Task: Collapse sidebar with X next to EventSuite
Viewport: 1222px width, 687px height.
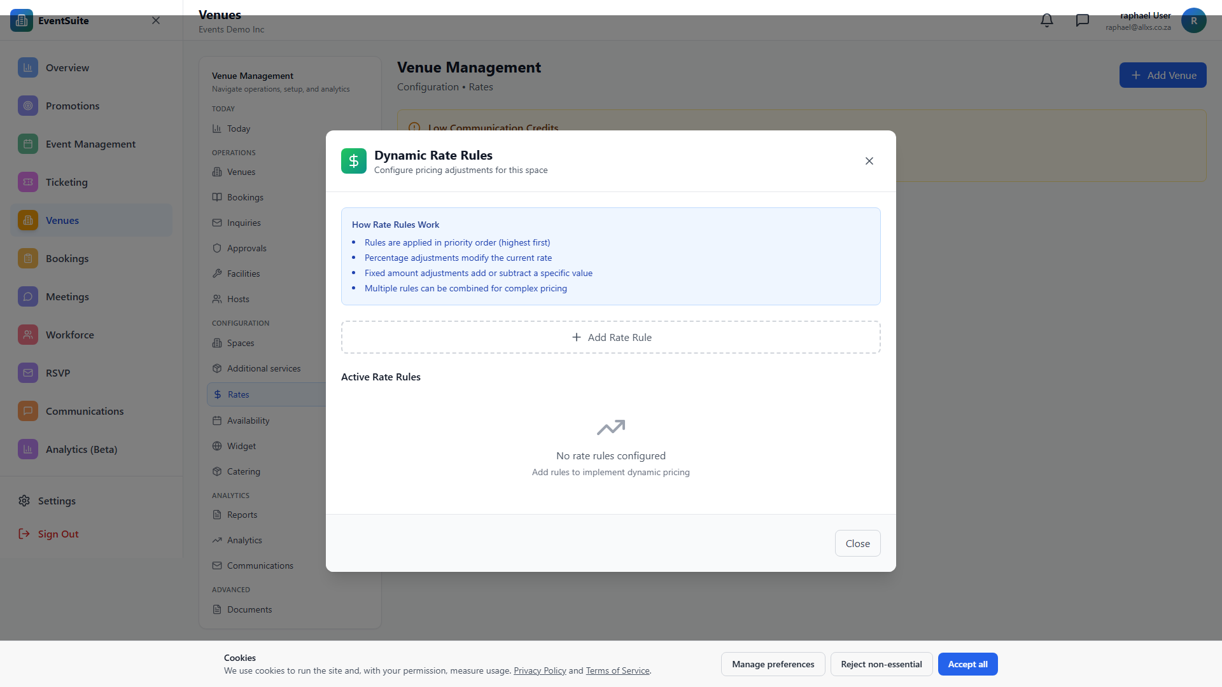Action: pyautogui.click(x=156, y=20)
